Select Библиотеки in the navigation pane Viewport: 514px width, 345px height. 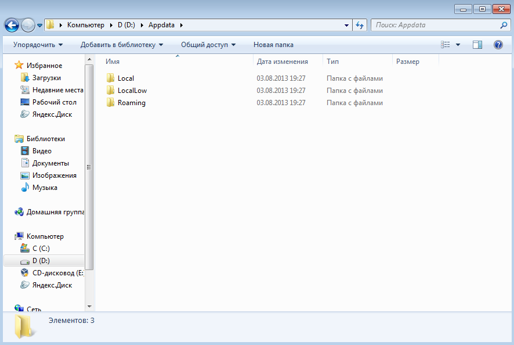coord(46,139)
